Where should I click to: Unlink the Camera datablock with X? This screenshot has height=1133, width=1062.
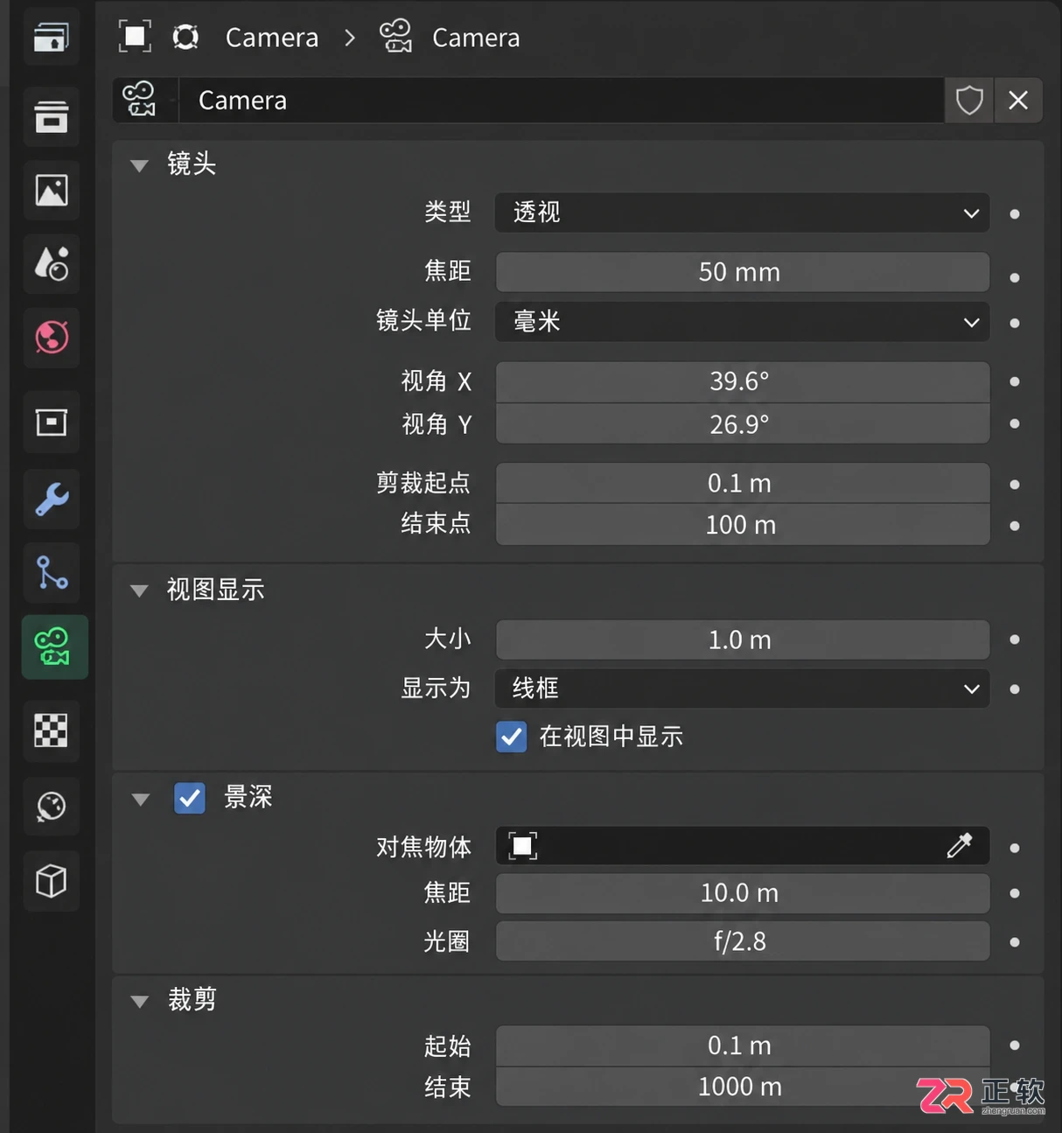tap(1018, 100)
